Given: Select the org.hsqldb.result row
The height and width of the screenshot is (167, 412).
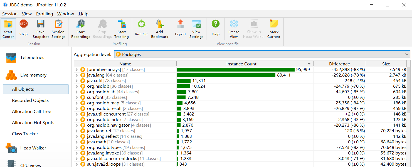Looking at the screenshot, I should (x=240, y=109).
